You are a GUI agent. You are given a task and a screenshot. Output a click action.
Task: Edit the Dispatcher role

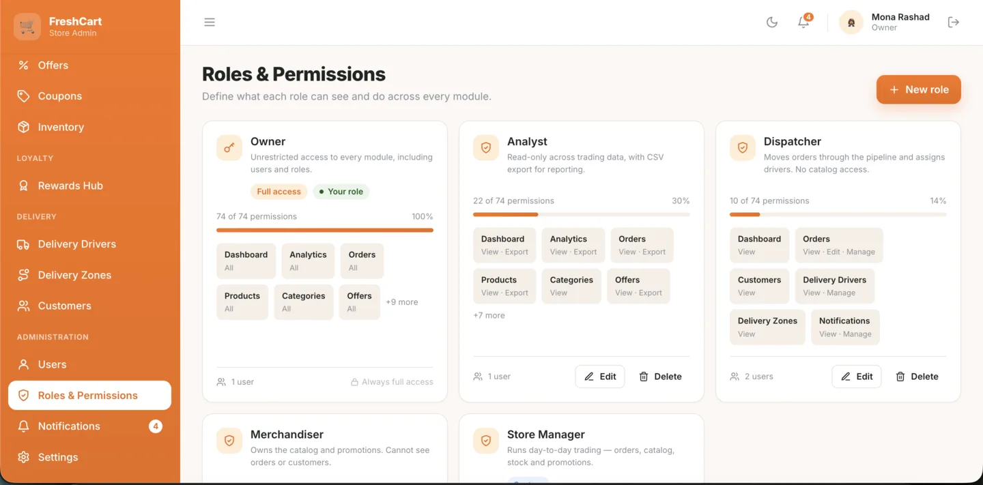point(857,377)
